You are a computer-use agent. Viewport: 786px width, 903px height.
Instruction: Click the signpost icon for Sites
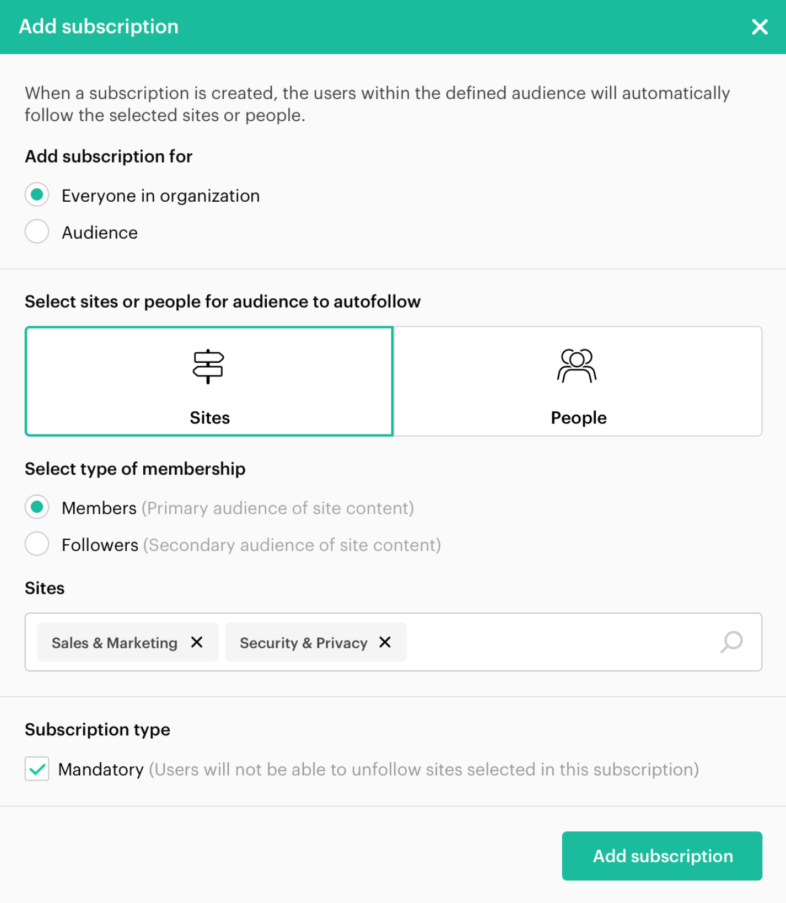tap(208, 366)
